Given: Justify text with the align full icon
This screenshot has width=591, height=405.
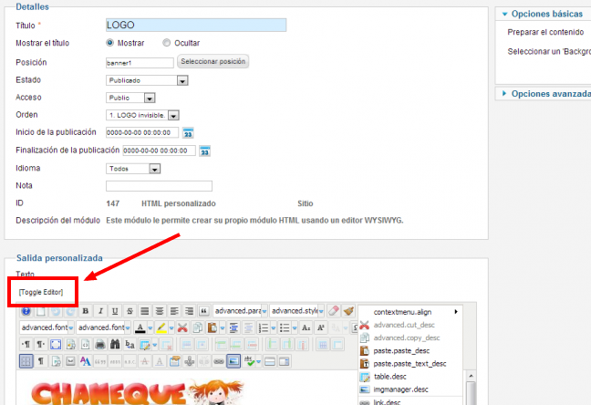Looking at the screenshot, I should coord(144,311).
